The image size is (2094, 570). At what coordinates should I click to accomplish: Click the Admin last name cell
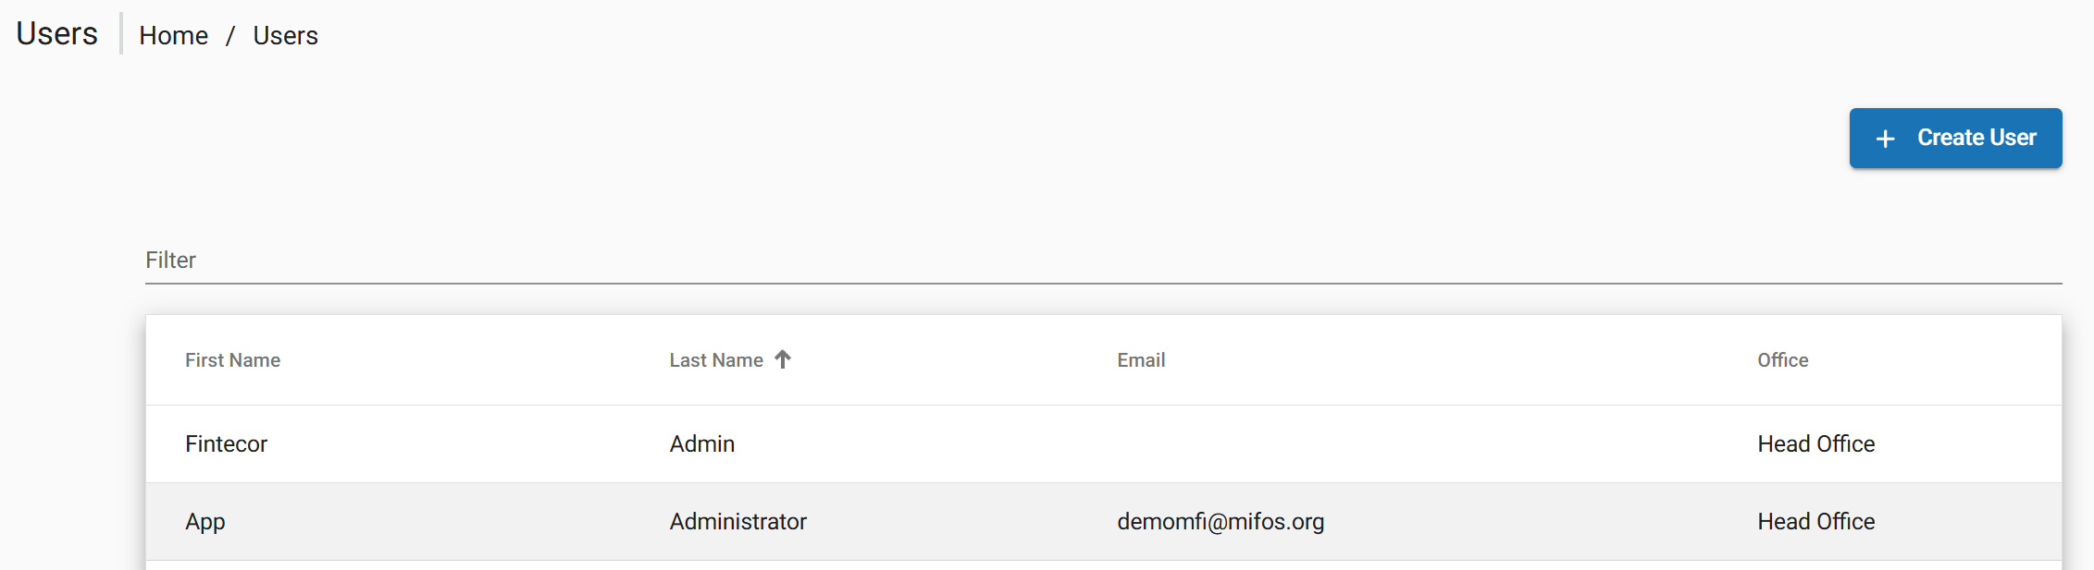(702, 443)
